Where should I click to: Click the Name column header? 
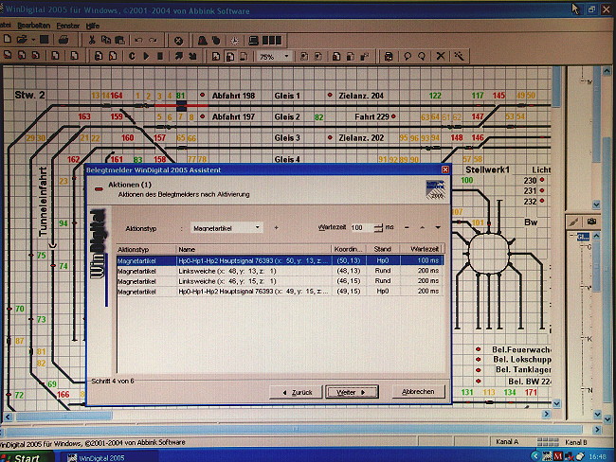point(253,249)
